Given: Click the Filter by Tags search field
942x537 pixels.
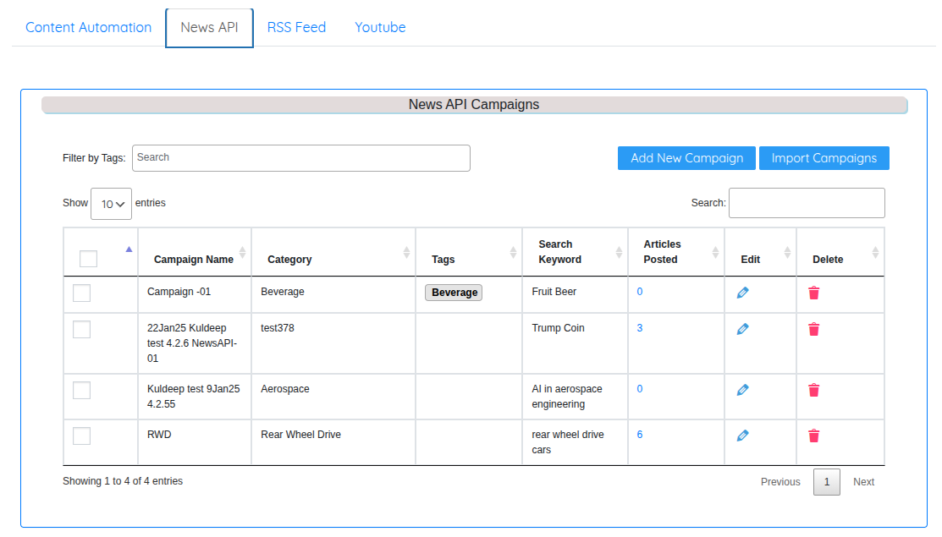Looking at the screenshot, I should coord(300,158).
